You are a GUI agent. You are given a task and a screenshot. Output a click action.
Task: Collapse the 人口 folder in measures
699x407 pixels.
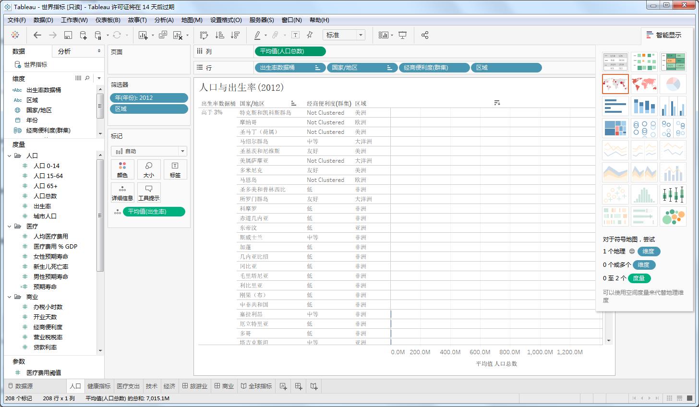[10, 156]
